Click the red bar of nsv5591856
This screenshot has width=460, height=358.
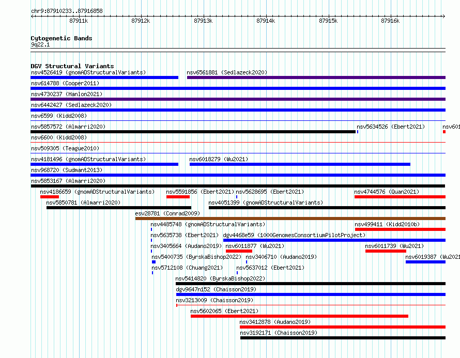(178, 197)
